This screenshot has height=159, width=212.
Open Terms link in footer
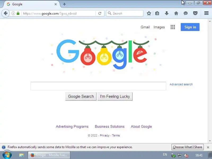tap(116, 135)
